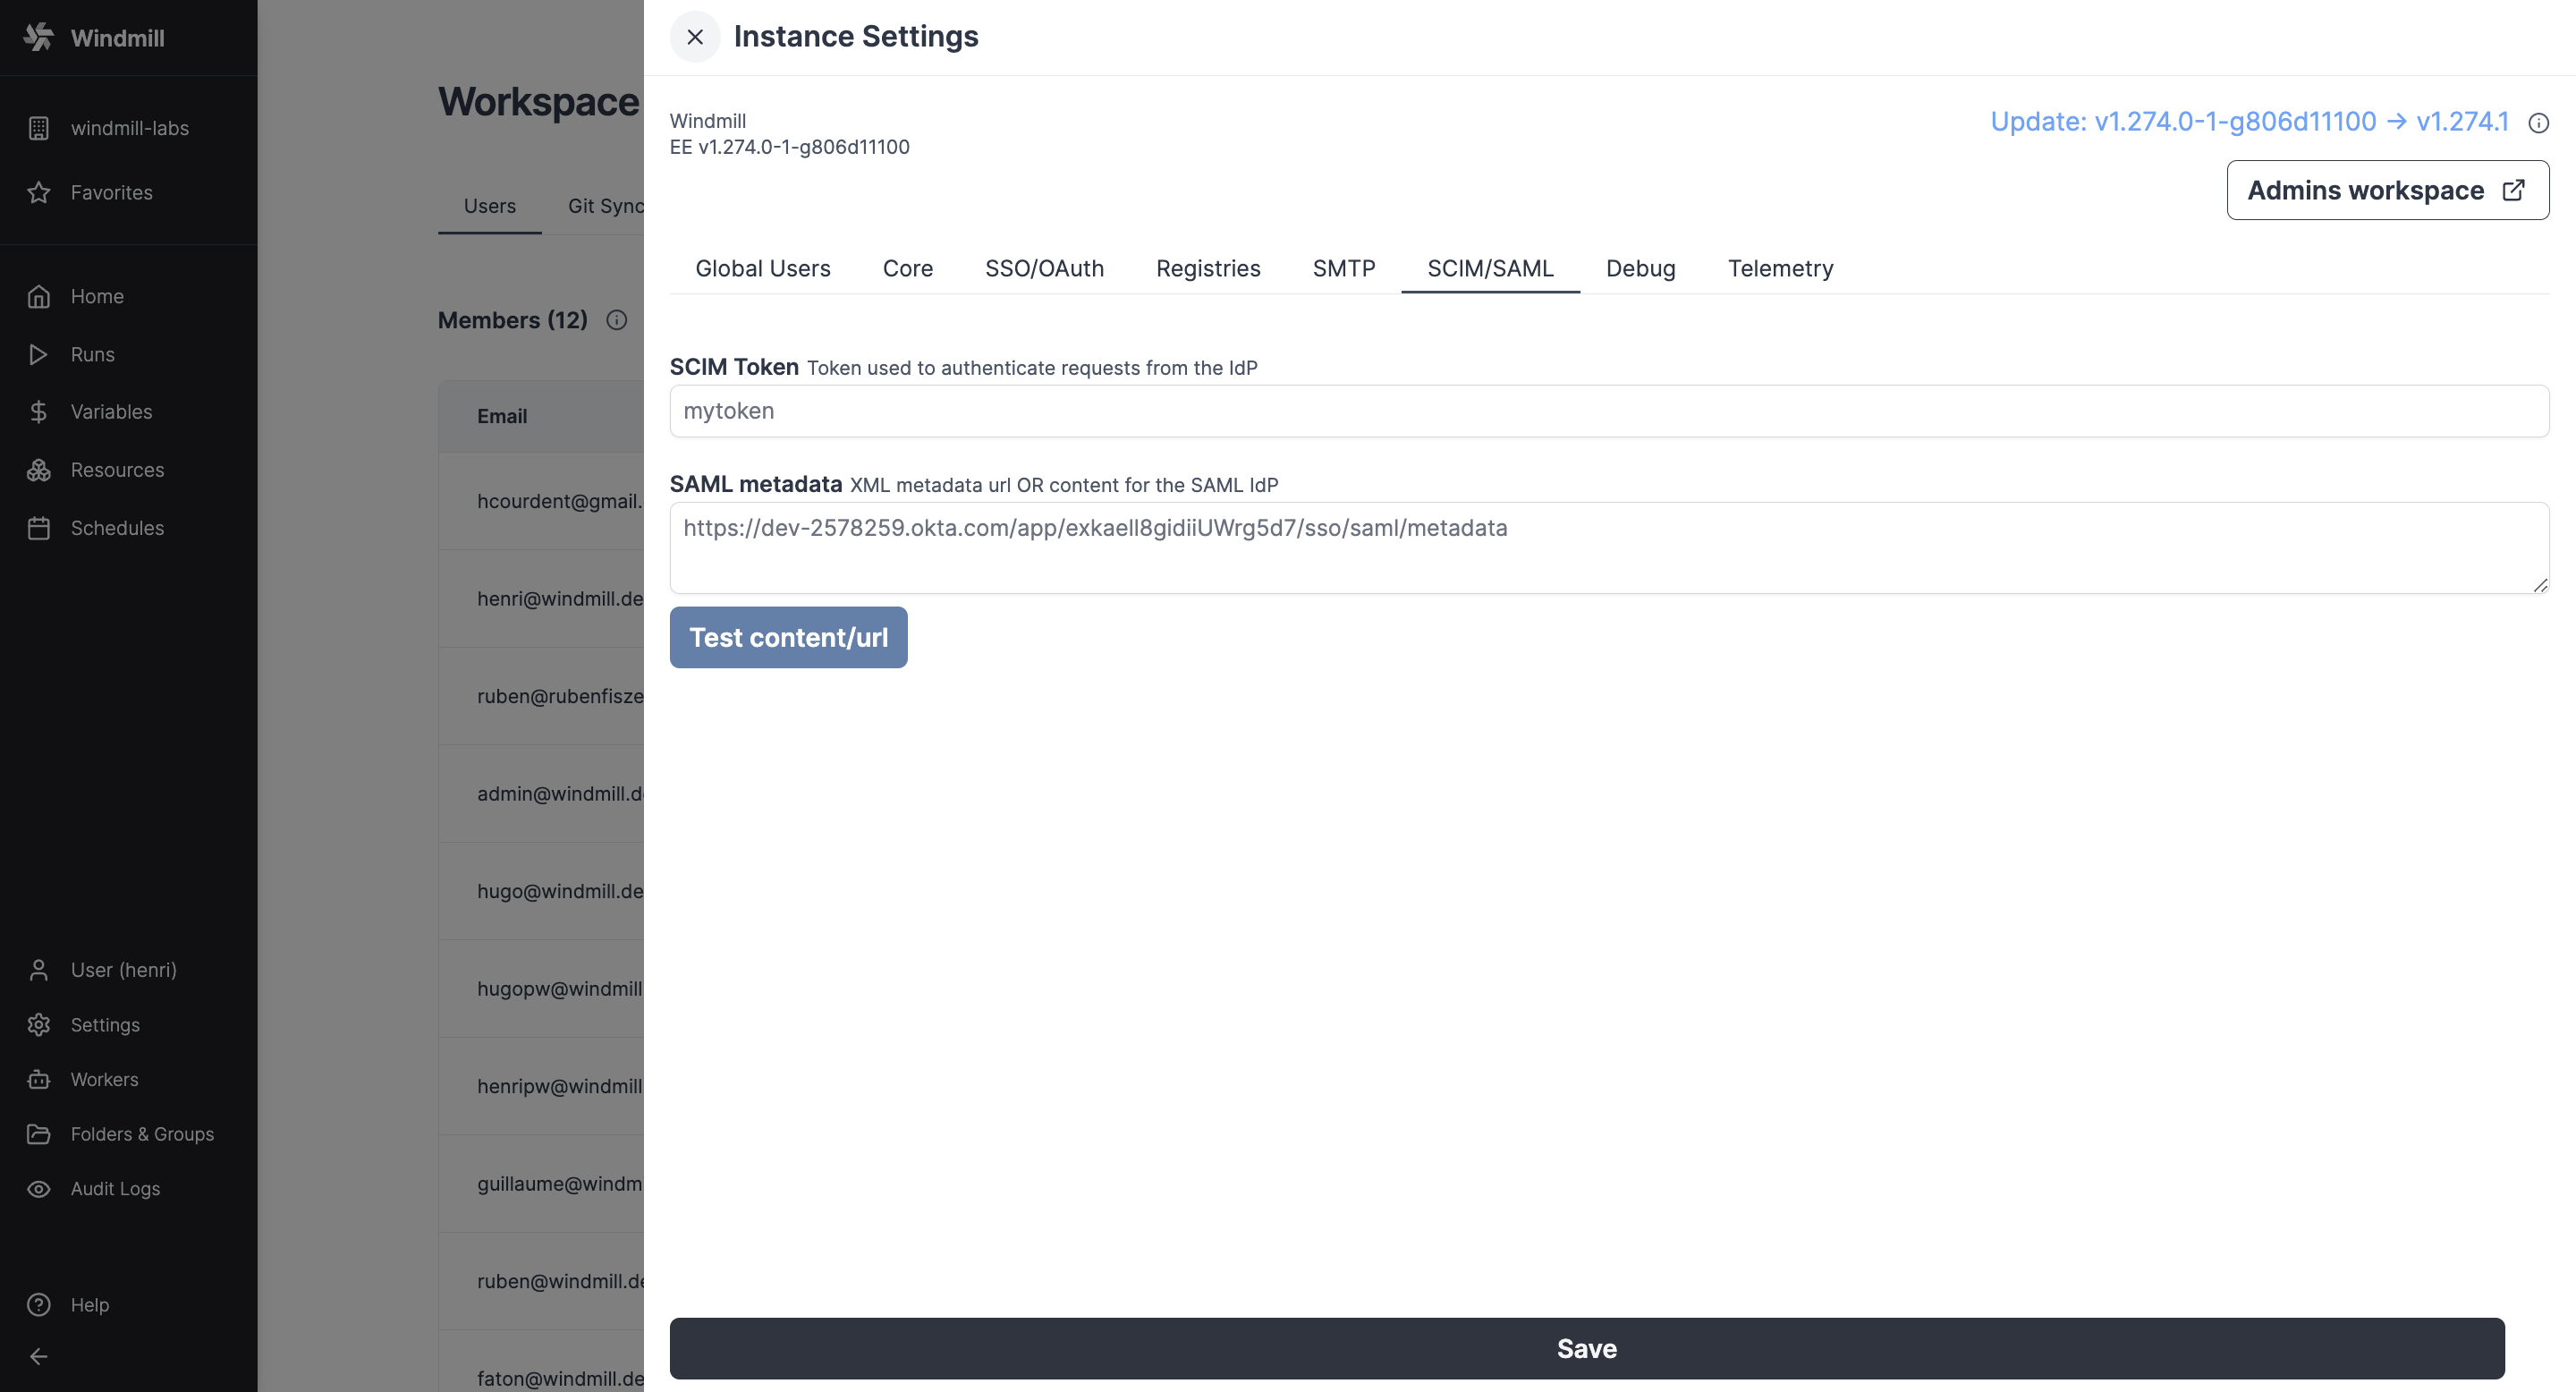Click the info icon beside the update notice
2576x1392 pixels.
2539,122
